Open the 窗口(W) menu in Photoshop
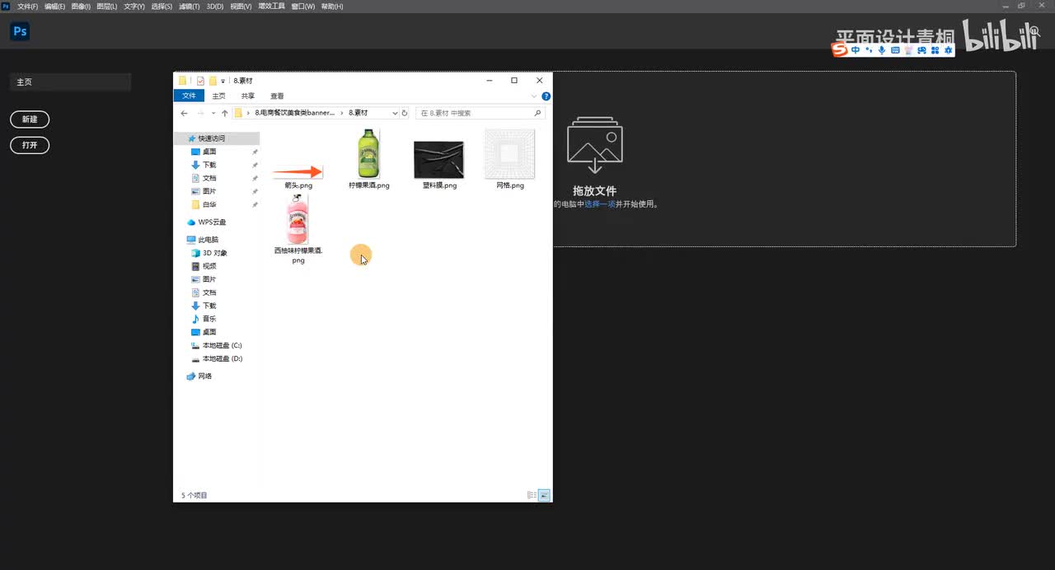The width and height of the screenshot is (1055, 570). coord(302,6)
